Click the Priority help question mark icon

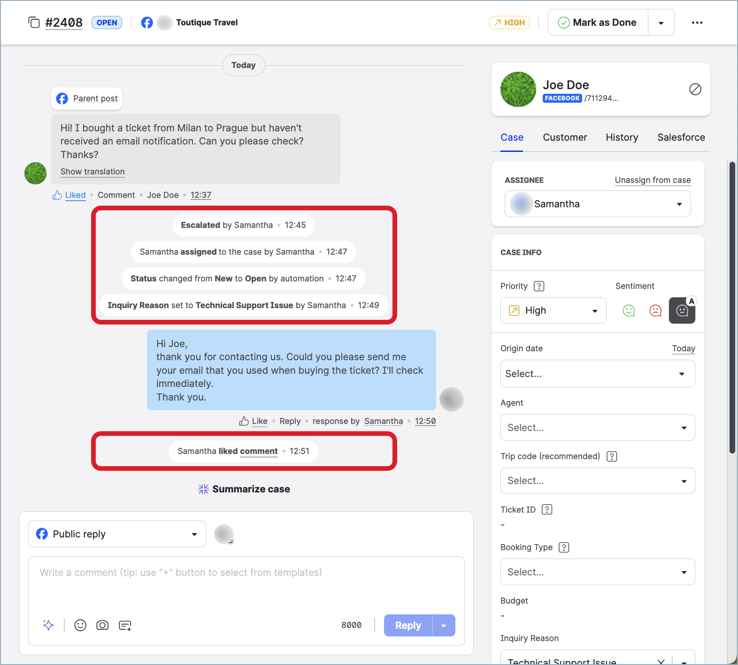(x=539, y=286)
